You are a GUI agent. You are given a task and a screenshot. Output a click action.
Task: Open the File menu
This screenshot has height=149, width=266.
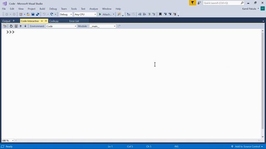point(4,9)
